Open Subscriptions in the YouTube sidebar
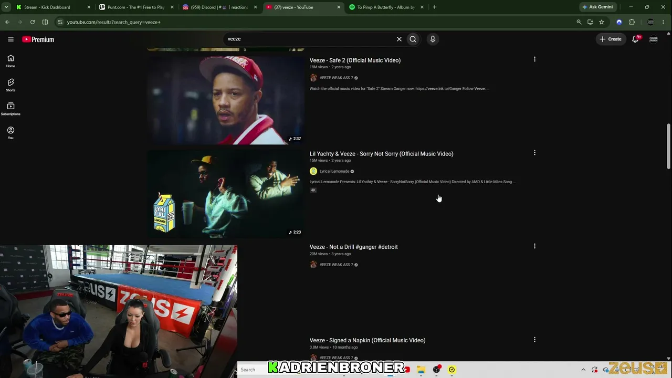This screenshot has width=672, height=378. (x=10, y=109)
